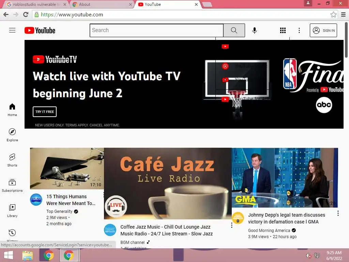Open History in sidebar

(12, 235)
